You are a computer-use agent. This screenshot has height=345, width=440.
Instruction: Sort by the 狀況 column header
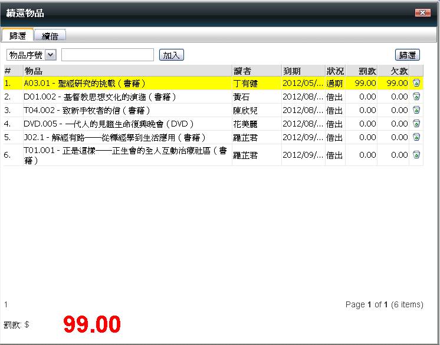(334, 71)
